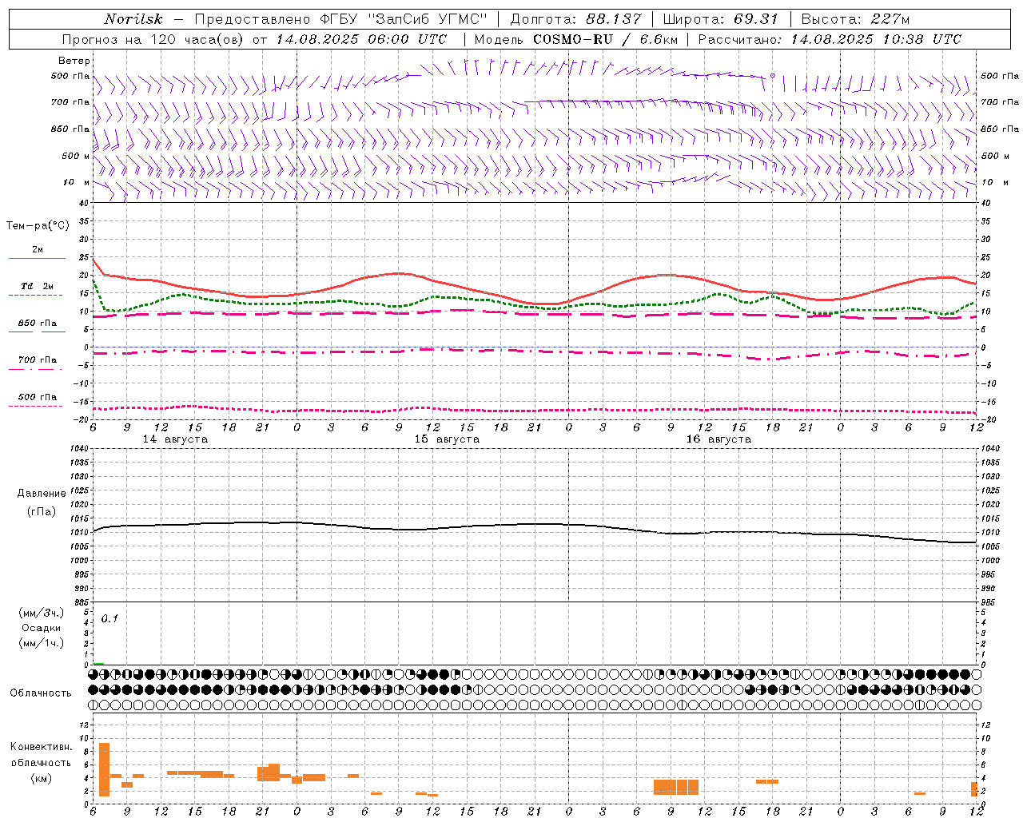This screenshot has width=1023, height=818.
Task: Click the Norilsk station title
Action: coord(133,19)
